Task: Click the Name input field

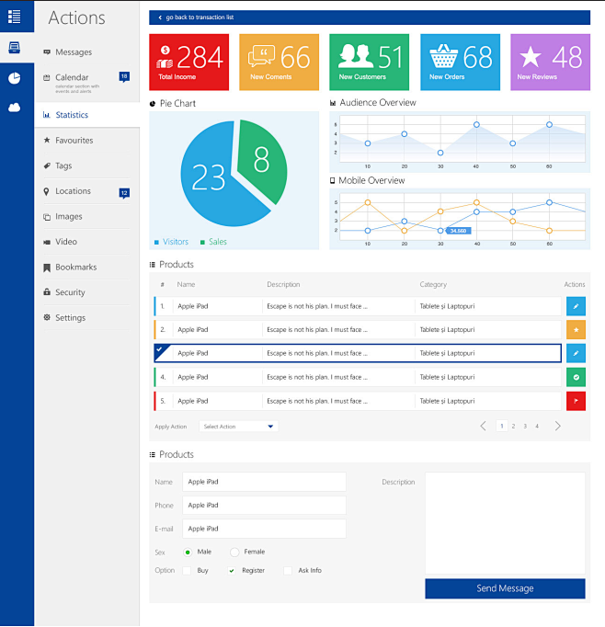Action: click(264, 482)
